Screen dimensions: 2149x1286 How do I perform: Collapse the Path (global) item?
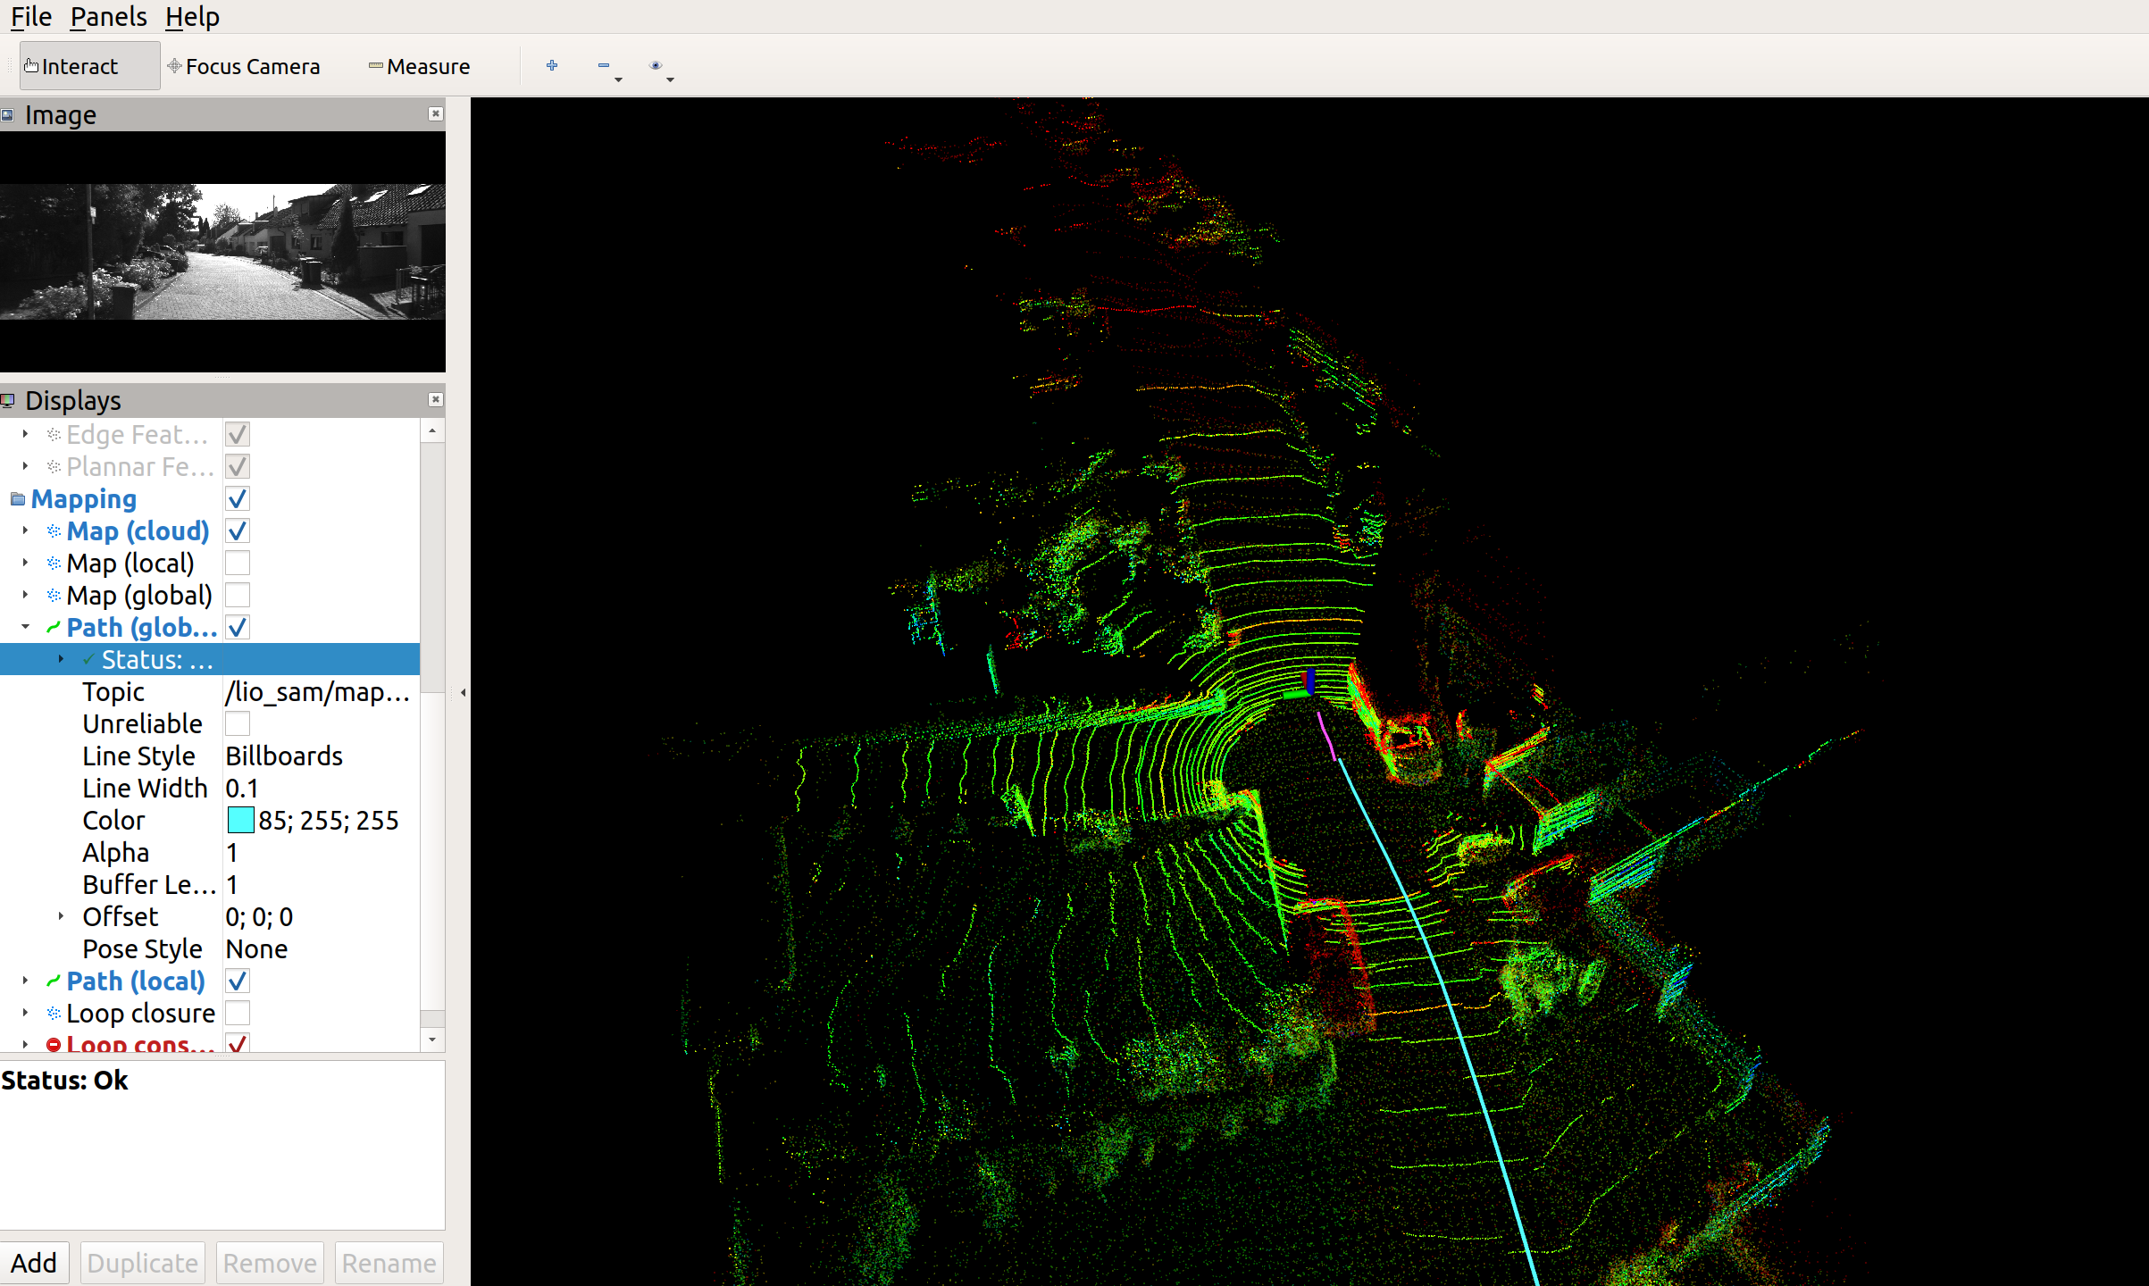point(25,627)
